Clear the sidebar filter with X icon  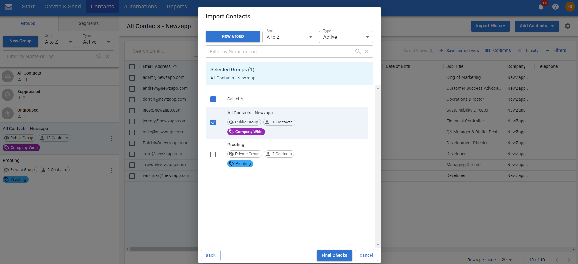[108, 56]
